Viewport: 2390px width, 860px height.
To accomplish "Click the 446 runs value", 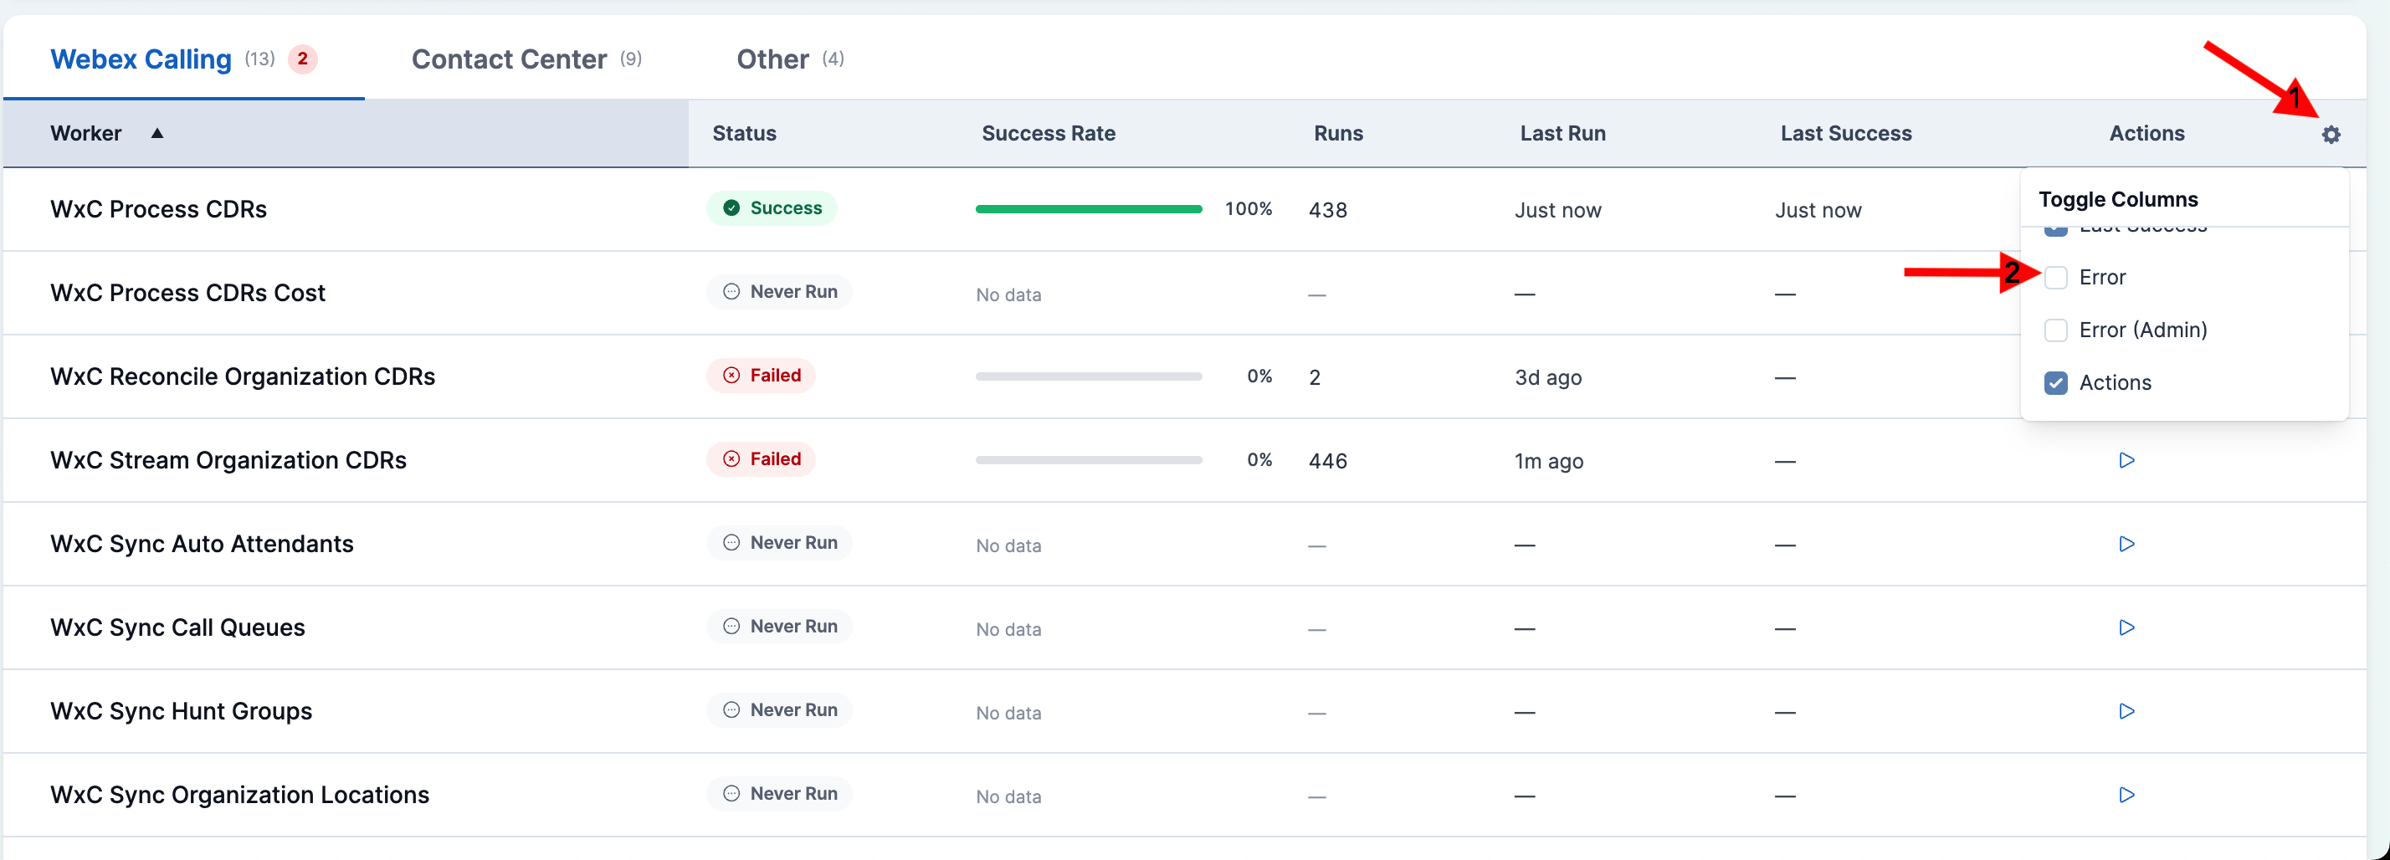I will click(1328, 461).
